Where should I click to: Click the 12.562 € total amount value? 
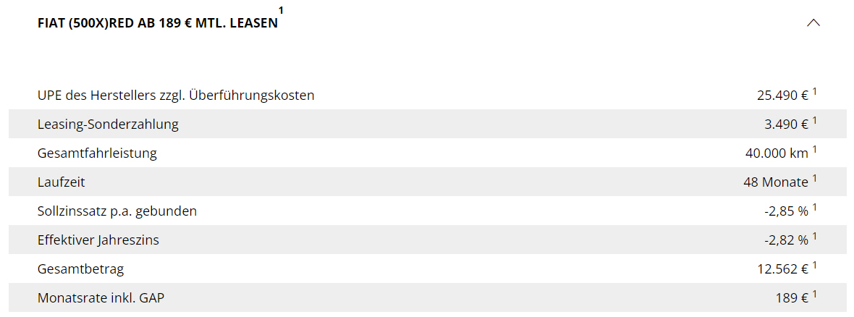click(782, 269)
